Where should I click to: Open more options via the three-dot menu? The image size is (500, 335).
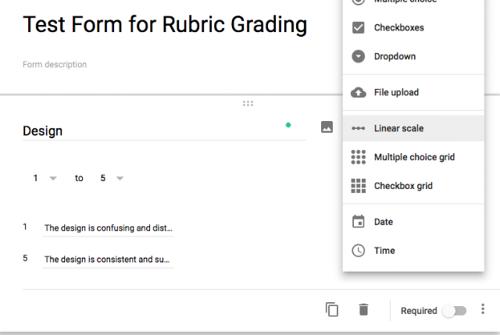click(x=483, y=309)
